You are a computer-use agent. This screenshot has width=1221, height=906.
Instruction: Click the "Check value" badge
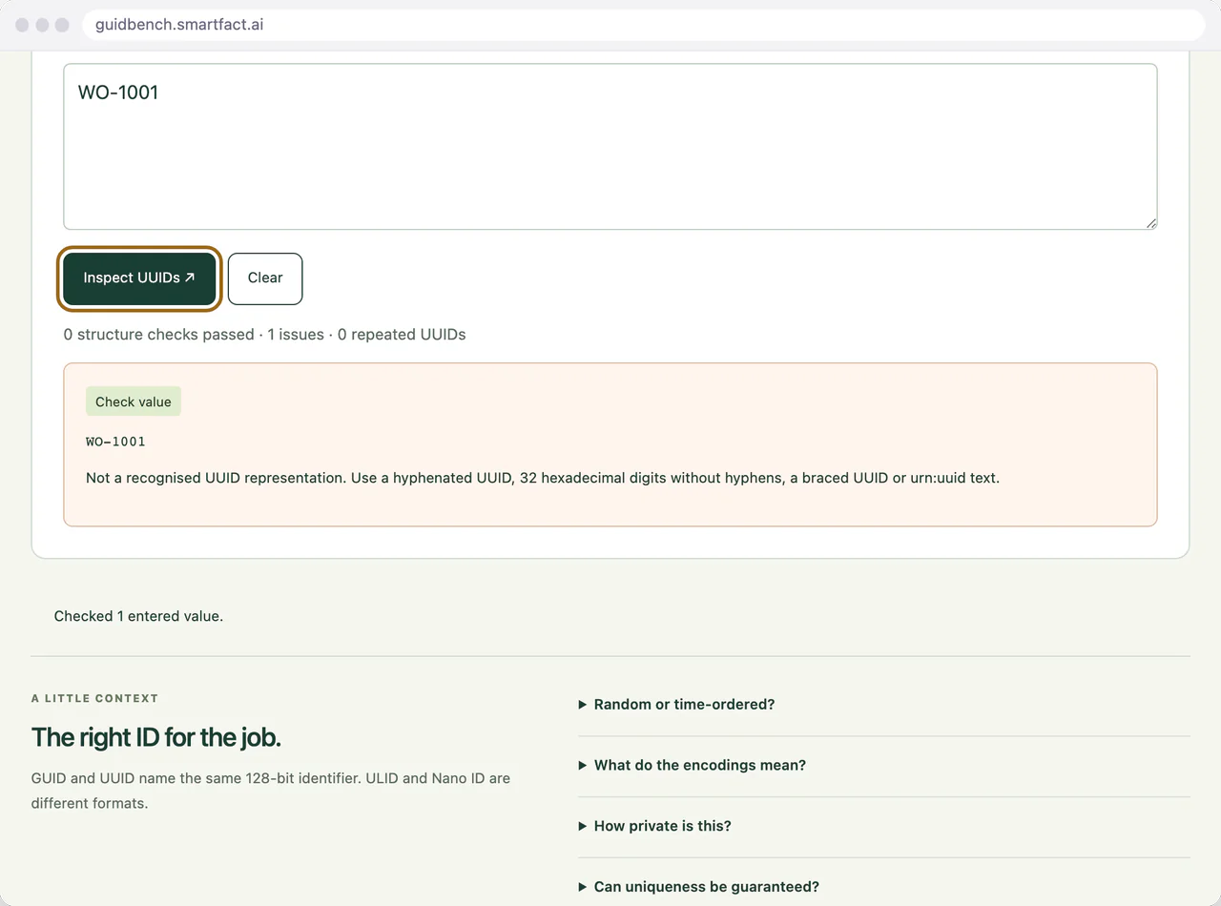pos(134,402)
